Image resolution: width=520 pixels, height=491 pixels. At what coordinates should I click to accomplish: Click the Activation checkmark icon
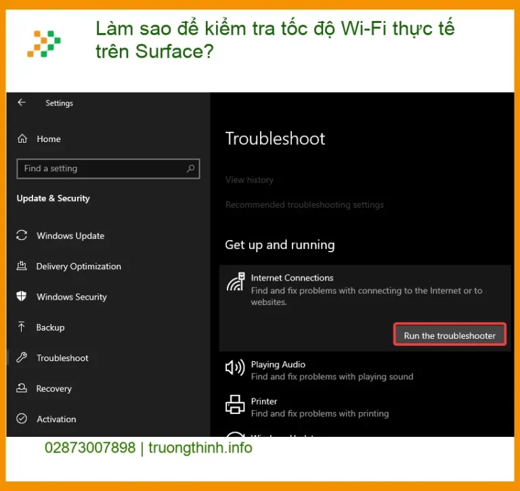click(x=22, y=419)
